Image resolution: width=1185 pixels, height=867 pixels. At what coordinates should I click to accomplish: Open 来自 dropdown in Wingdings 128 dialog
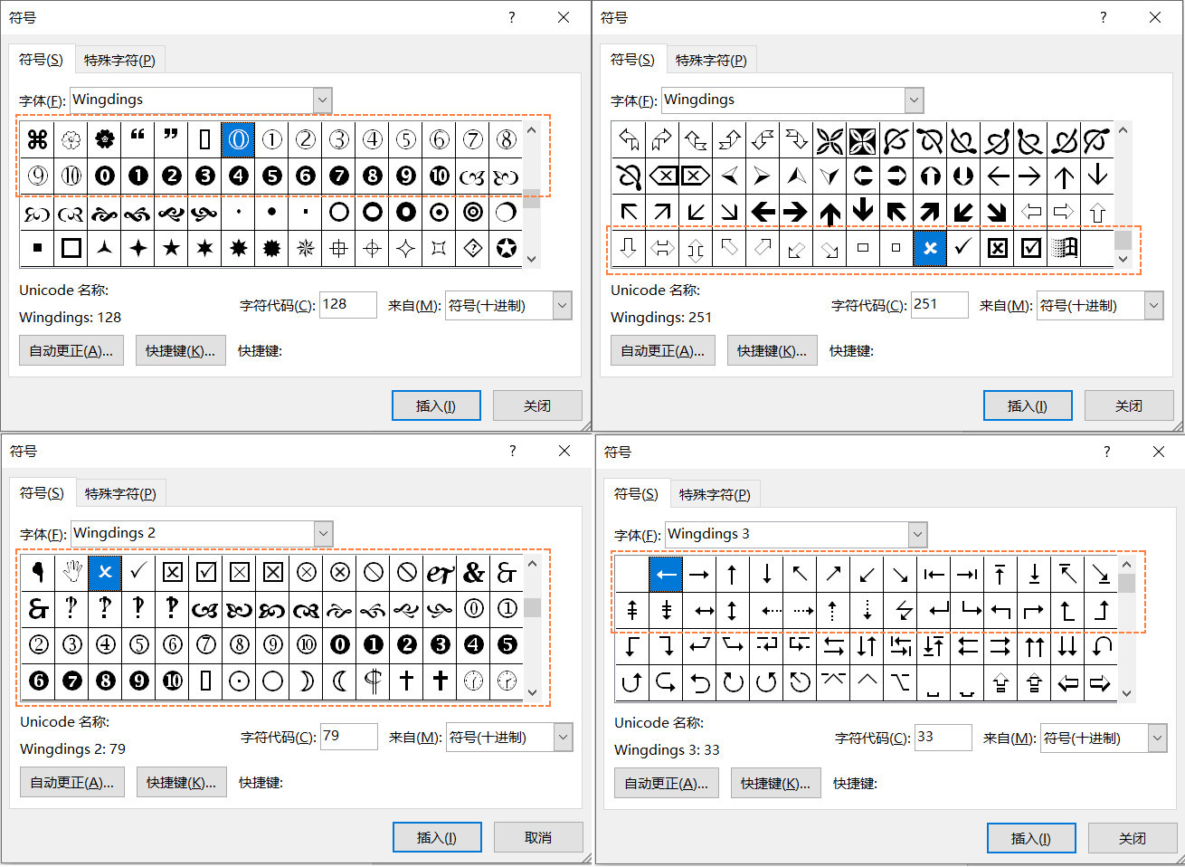click(x=563, y=306)
